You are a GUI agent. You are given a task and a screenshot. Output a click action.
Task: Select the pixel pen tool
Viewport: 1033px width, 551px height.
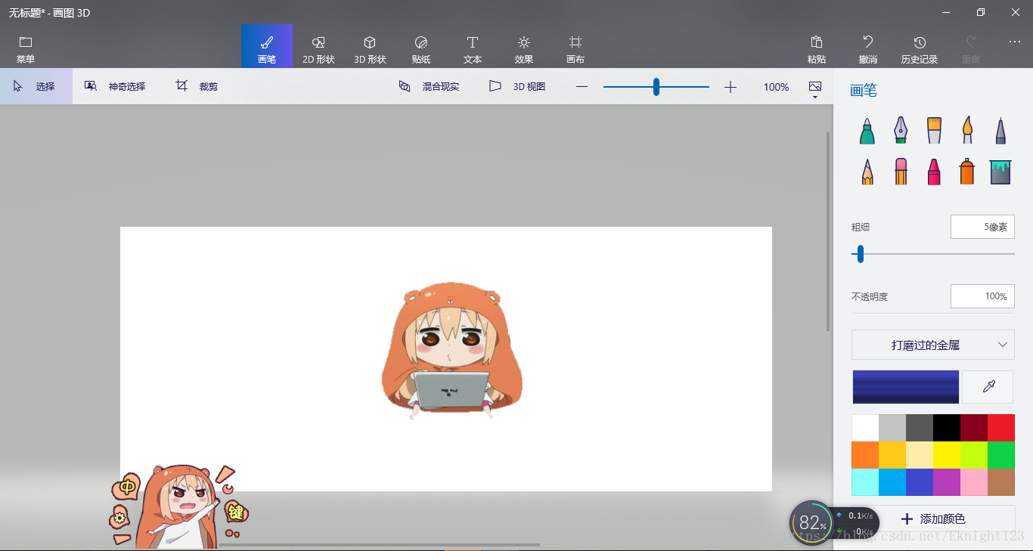click(x=1000, y=130)
